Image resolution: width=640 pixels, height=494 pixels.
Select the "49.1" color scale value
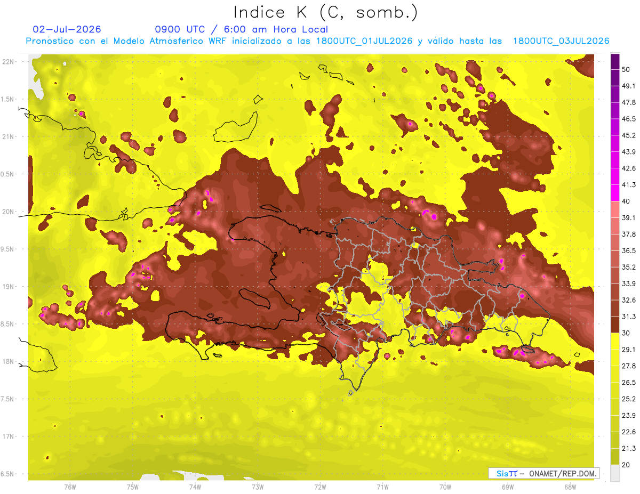[x=629, y=86]
